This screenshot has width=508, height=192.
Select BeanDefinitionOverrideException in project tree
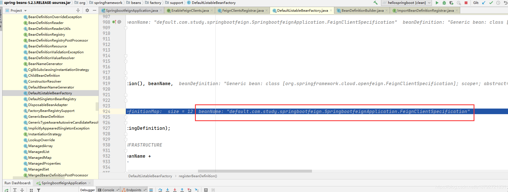click(x=55, y=17)
